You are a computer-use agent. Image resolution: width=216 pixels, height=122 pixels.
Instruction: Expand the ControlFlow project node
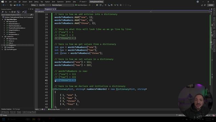2,47
